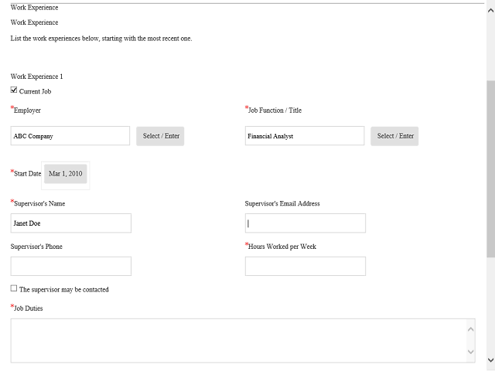Click the 'List the work experiences below' instruction text

pos(101,39)
